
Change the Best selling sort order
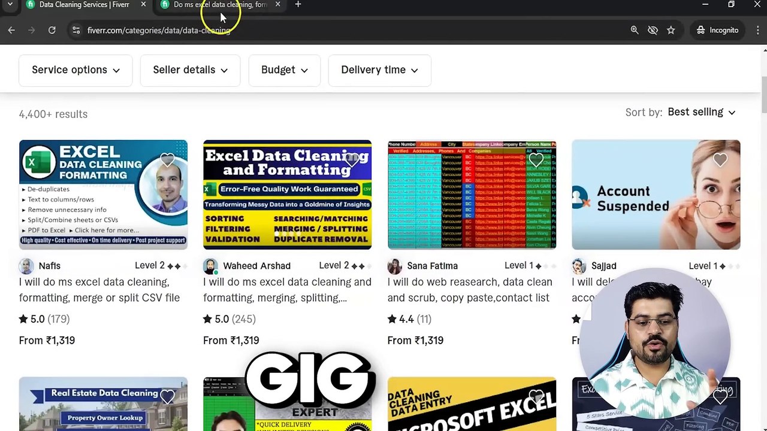pyautogui.click(x=701, y=113)
